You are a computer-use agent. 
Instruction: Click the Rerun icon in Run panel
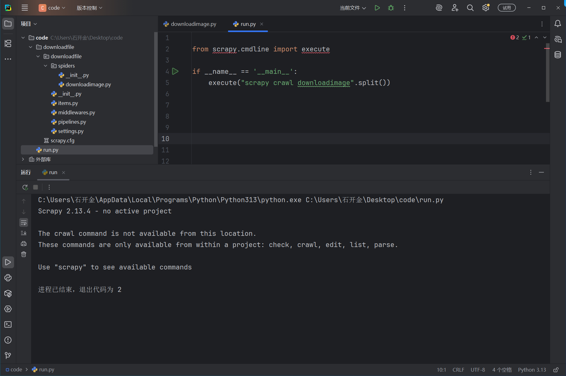tap(25, 187)
